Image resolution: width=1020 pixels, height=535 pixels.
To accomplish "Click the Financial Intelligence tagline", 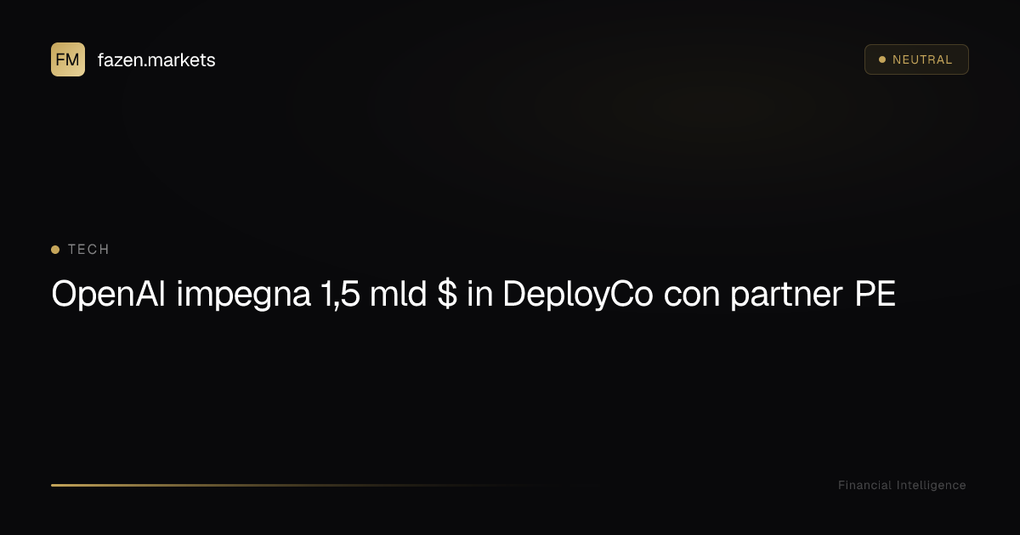I will (x=902, y=485).
